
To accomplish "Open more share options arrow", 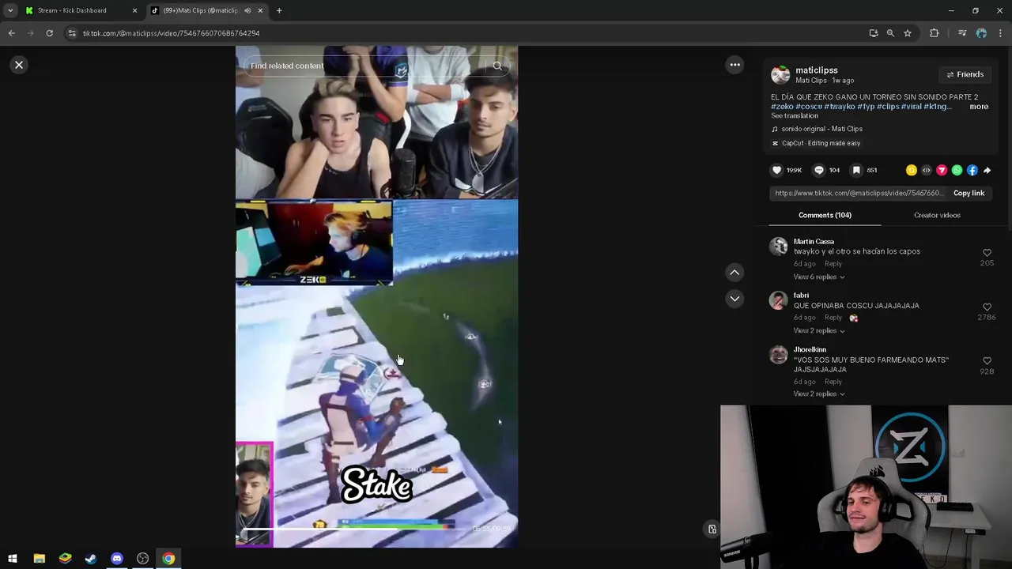I will click(987, 170).
